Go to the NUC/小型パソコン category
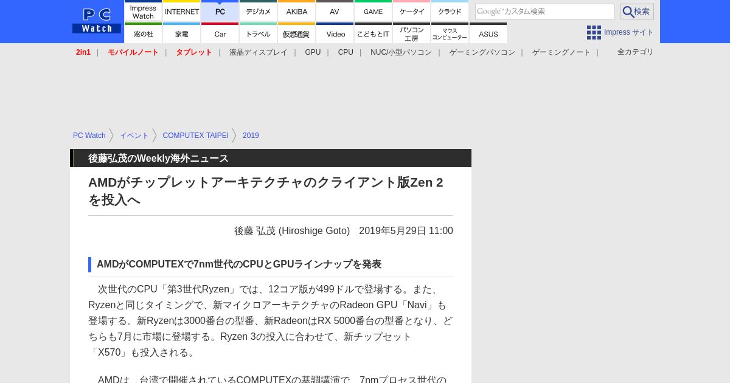This screenshot has height=383, width=730. pyautogui.click(x=401, y=52)
